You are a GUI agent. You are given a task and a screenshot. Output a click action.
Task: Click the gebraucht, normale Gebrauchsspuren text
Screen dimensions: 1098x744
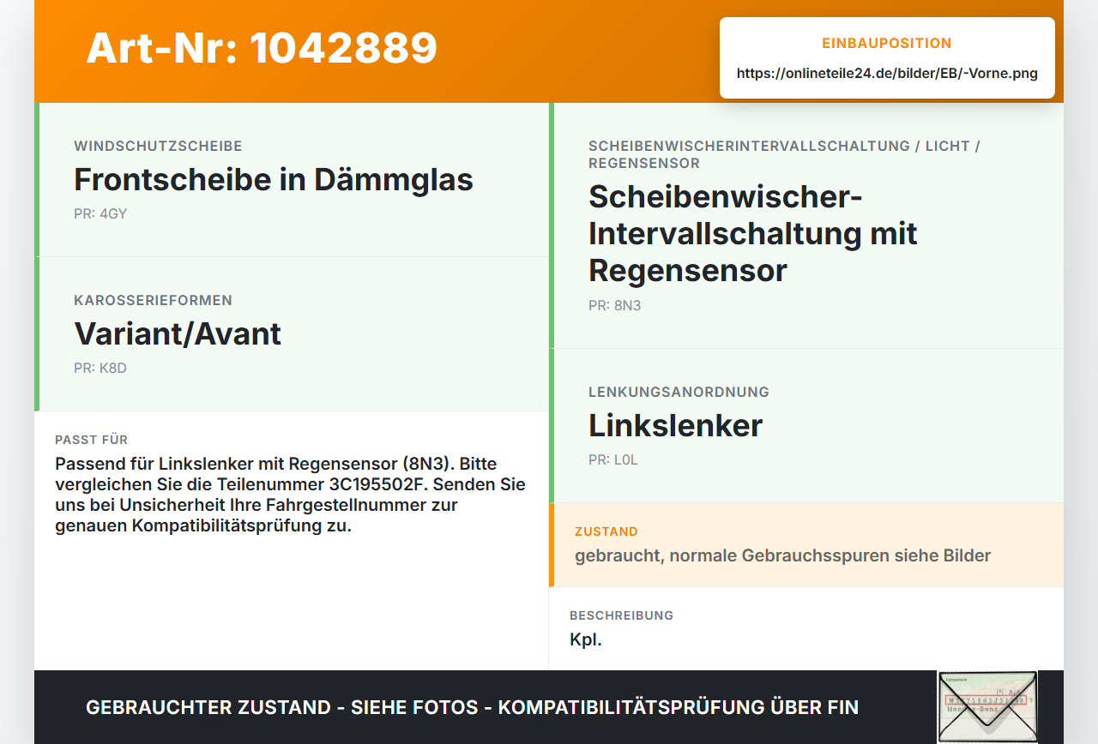click(x=783, y=555)
